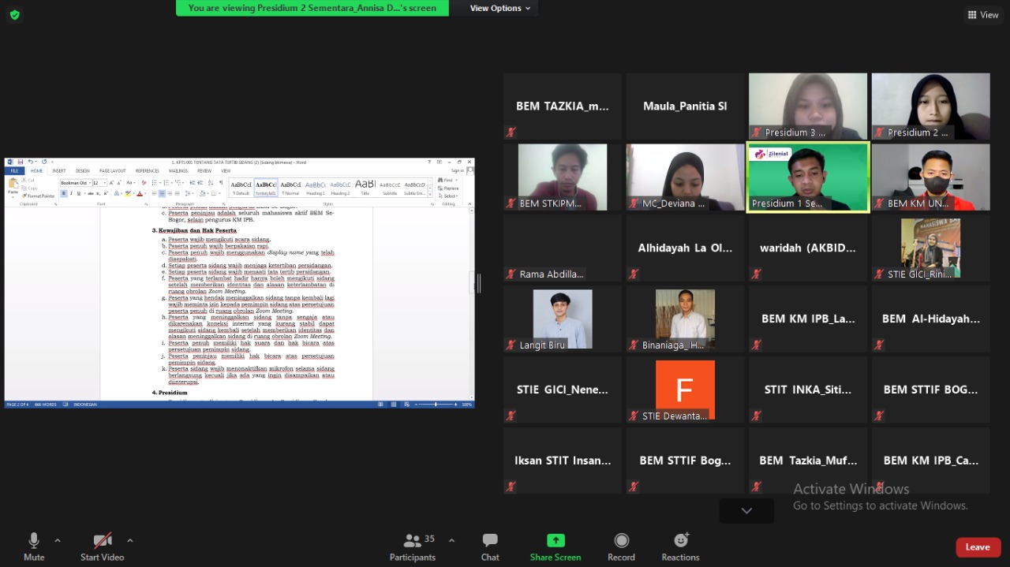Click the green screen sharing notification banner
Viewport: 1010px width, 567px height.
[x=312, y=8]
